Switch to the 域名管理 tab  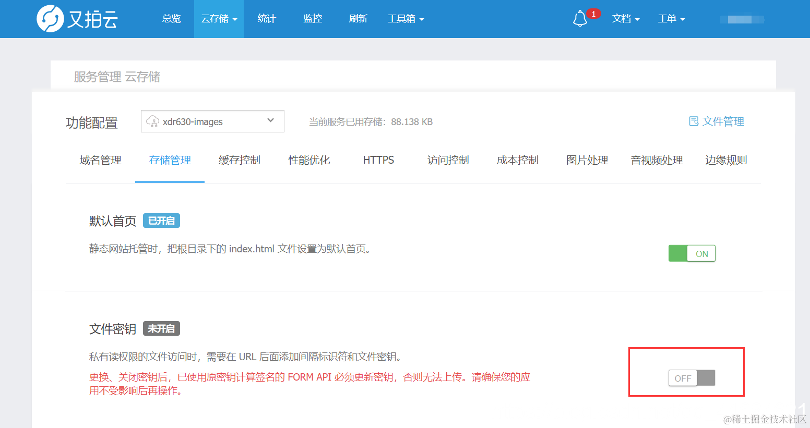(x=100, y=160)
